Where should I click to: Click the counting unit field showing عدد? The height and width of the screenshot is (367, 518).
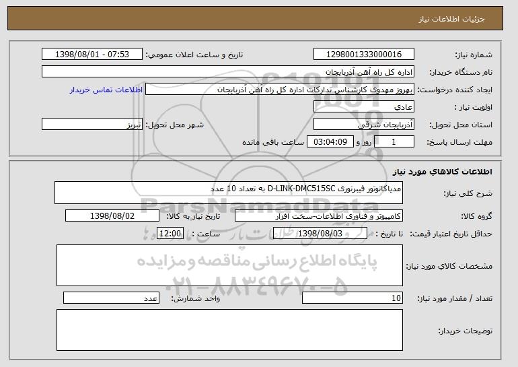point(111,298)
